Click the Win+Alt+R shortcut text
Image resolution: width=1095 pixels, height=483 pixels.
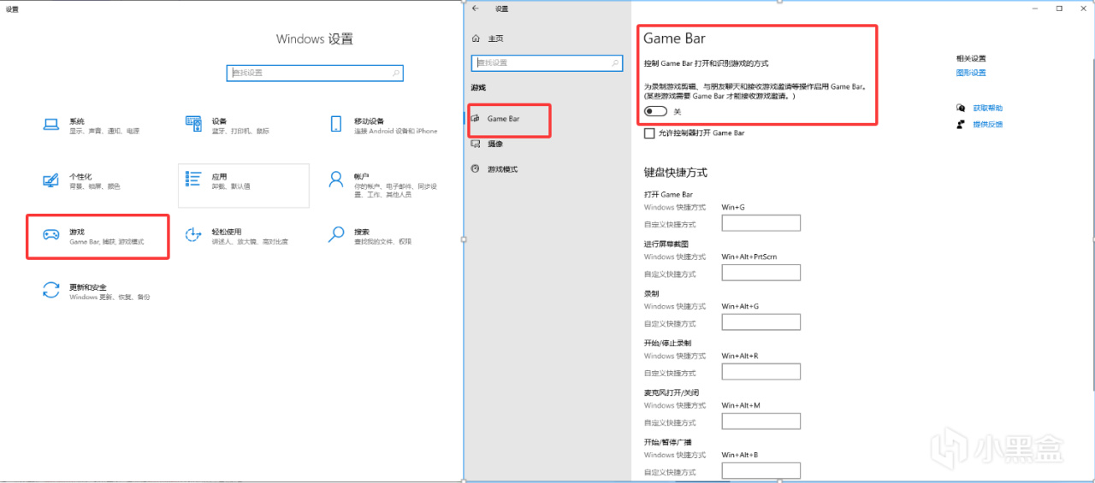740,356
